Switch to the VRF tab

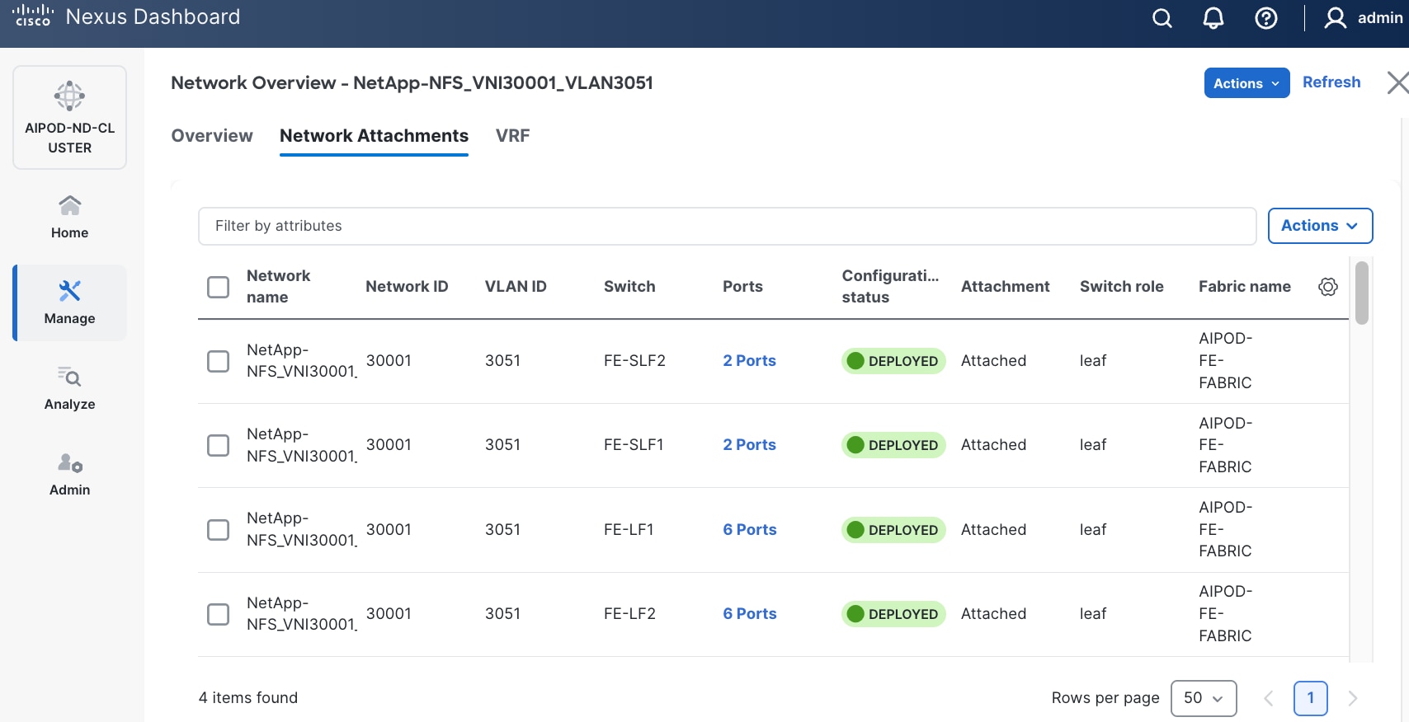click(512, 136)
